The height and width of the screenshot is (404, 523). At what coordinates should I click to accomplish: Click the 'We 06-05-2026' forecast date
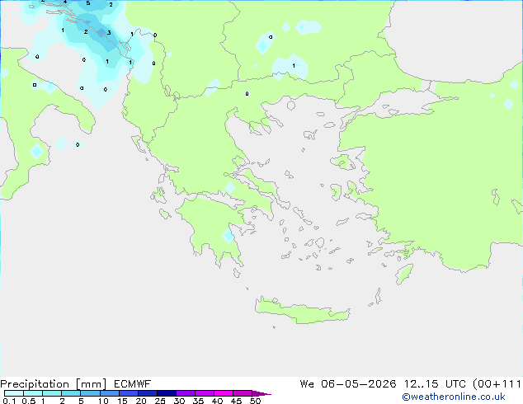pos(348,384)
